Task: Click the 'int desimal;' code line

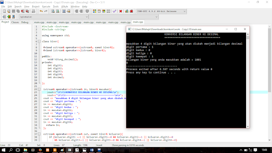Action: click(56, 77)
